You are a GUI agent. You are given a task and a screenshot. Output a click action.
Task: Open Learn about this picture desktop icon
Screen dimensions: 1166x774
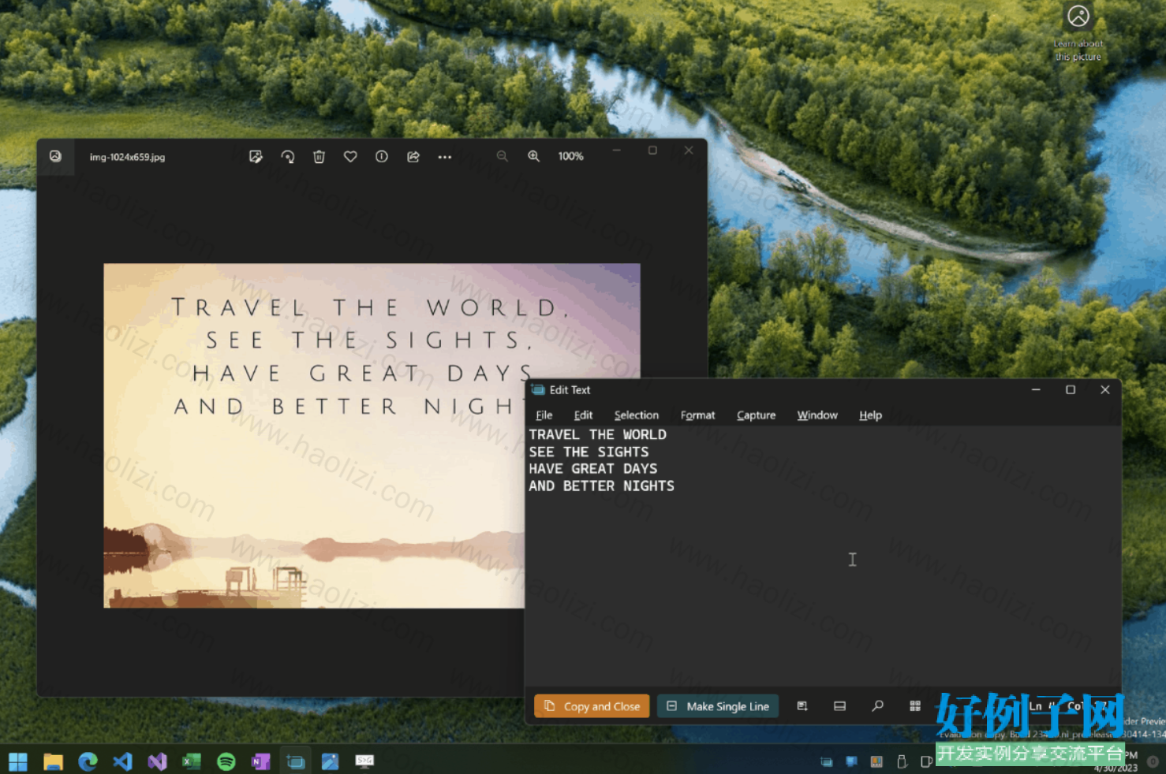click(1078, 32)
